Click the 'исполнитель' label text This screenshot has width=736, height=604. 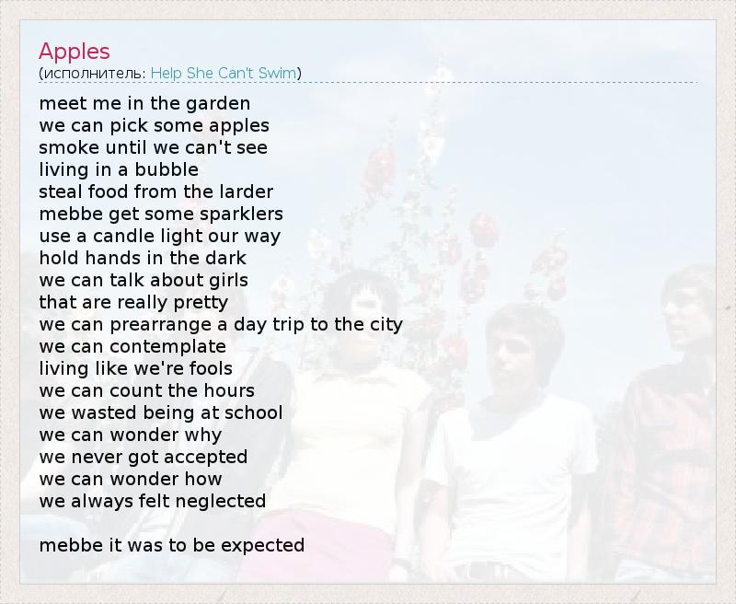[x=93, y=73]
